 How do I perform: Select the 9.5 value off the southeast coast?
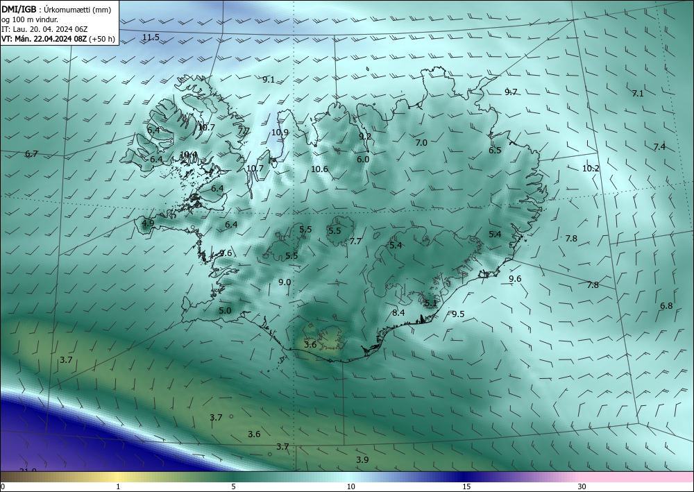458,314
